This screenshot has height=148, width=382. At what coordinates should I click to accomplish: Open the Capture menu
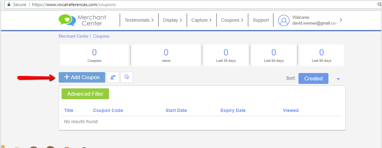coord(201,20)
